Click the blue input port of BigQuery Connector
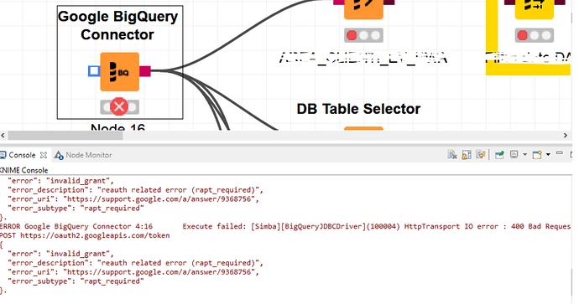 tap(94, 70)
